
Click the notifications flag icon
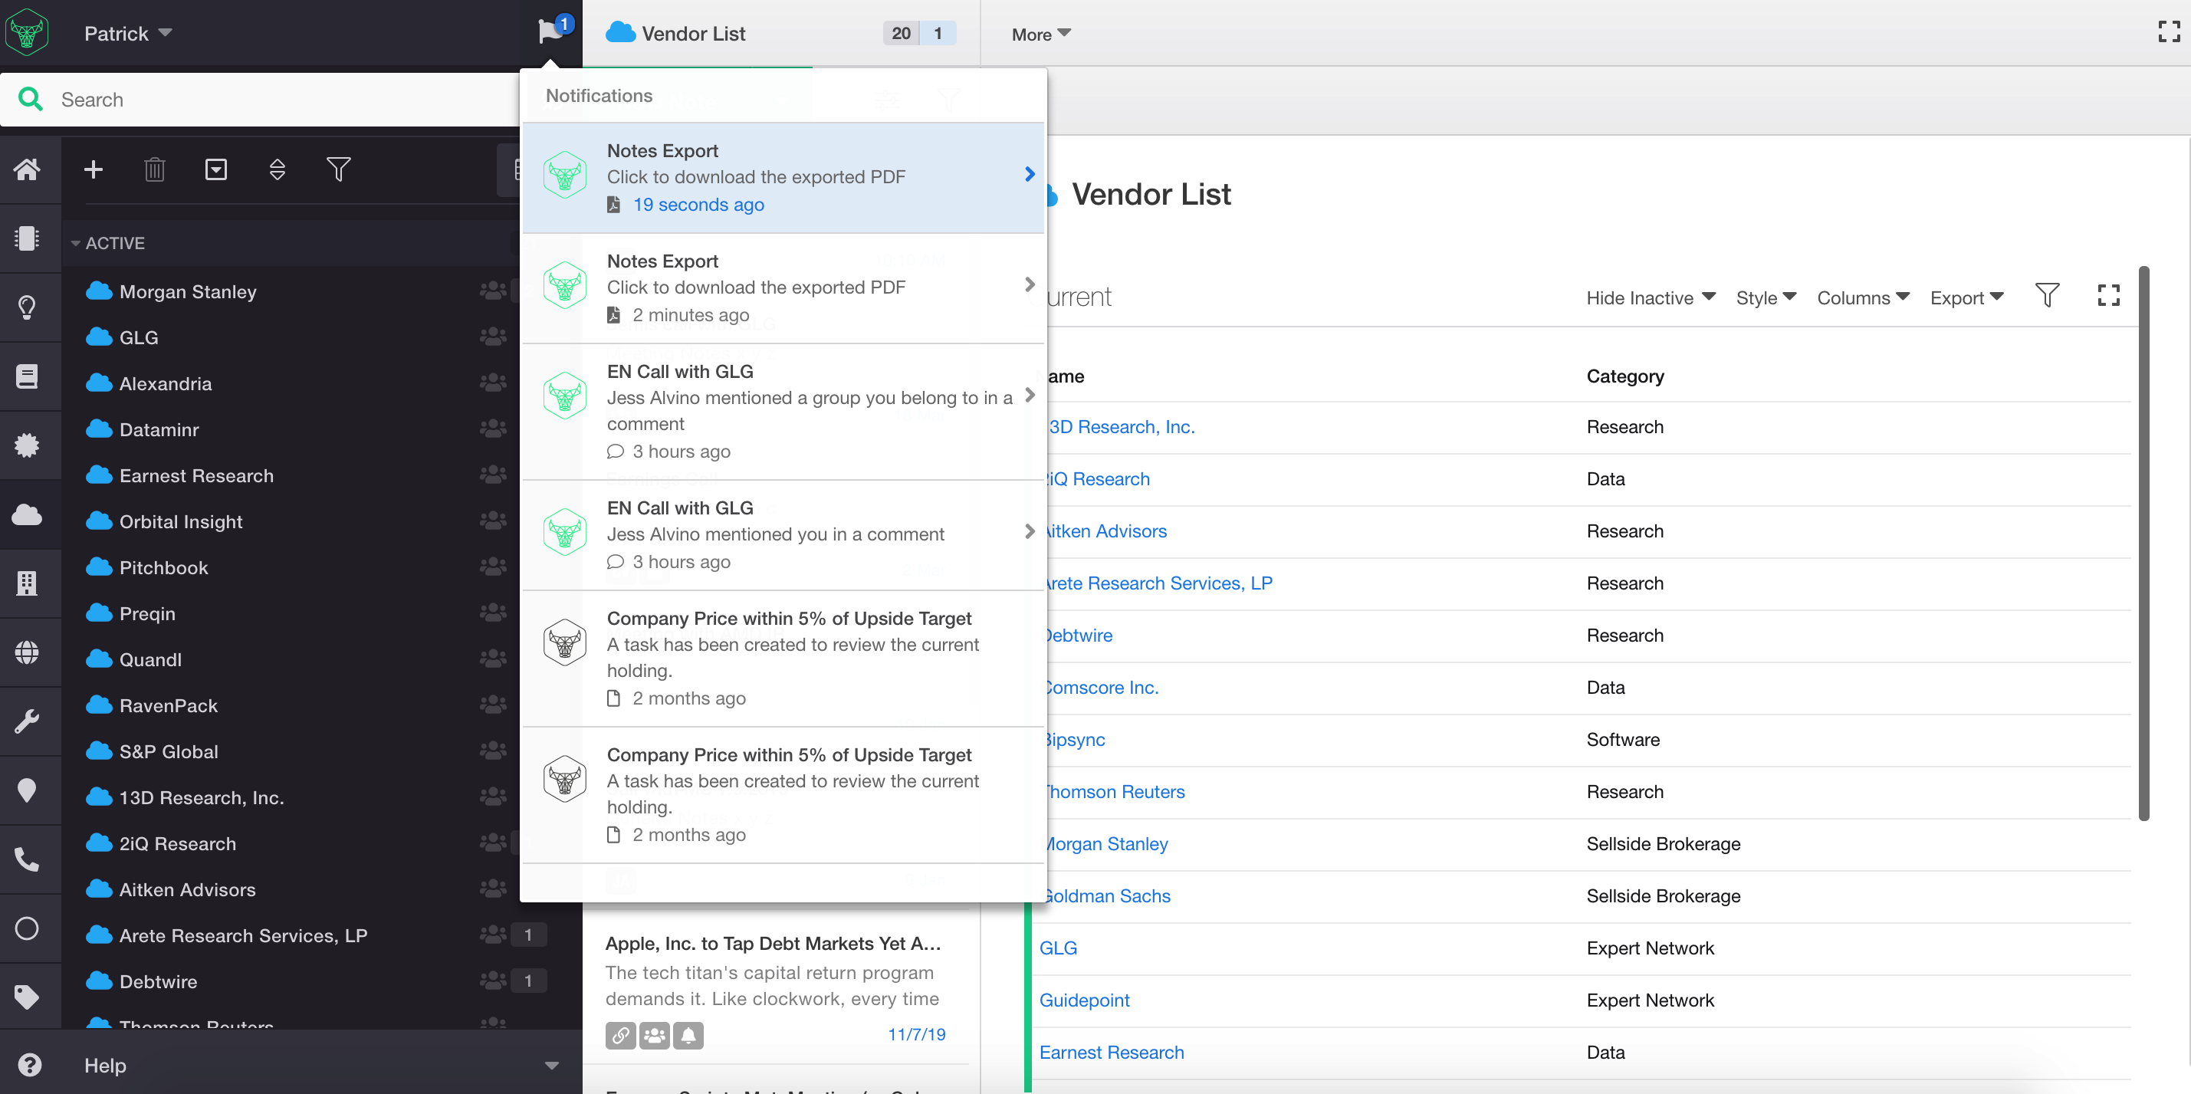coord(550,32)
